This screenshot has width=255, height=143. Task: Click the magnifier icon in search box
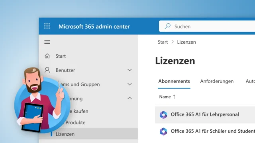(167, 26)
